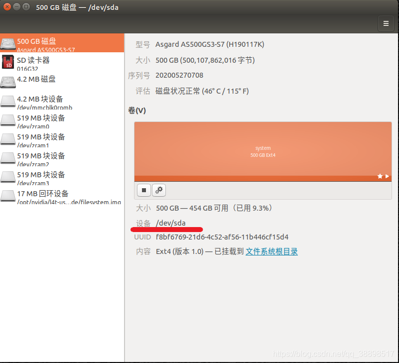Select /dev/zram2 block device
Screen dimensions: 399x363
click(62, 158)
